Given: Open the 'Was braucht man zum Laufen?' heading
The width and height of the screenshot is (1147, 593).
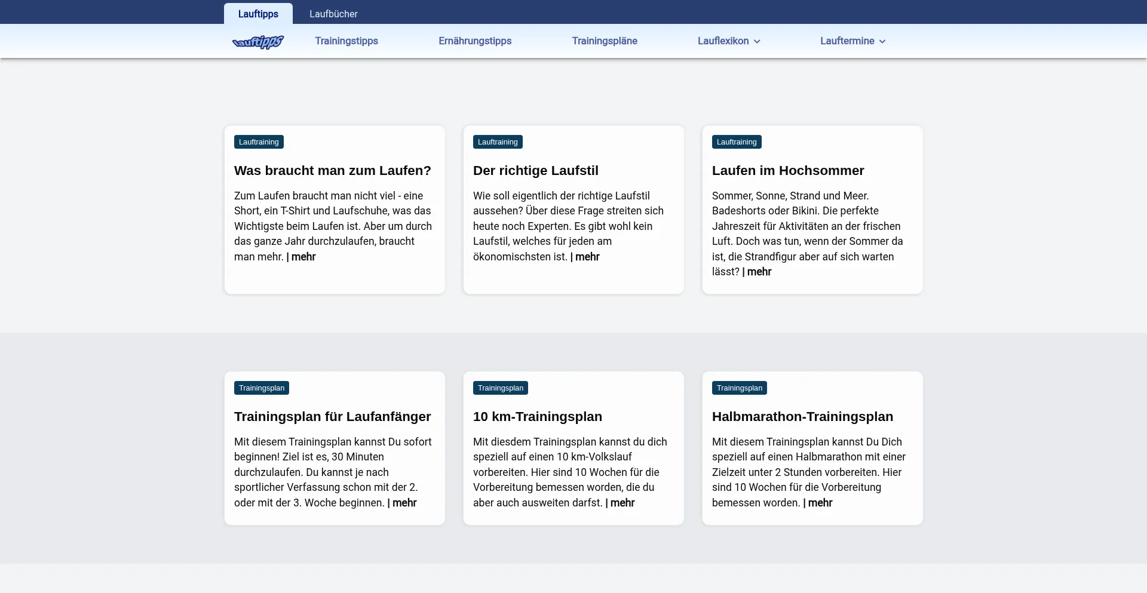Looking at the screenshot, I should 332,171.
